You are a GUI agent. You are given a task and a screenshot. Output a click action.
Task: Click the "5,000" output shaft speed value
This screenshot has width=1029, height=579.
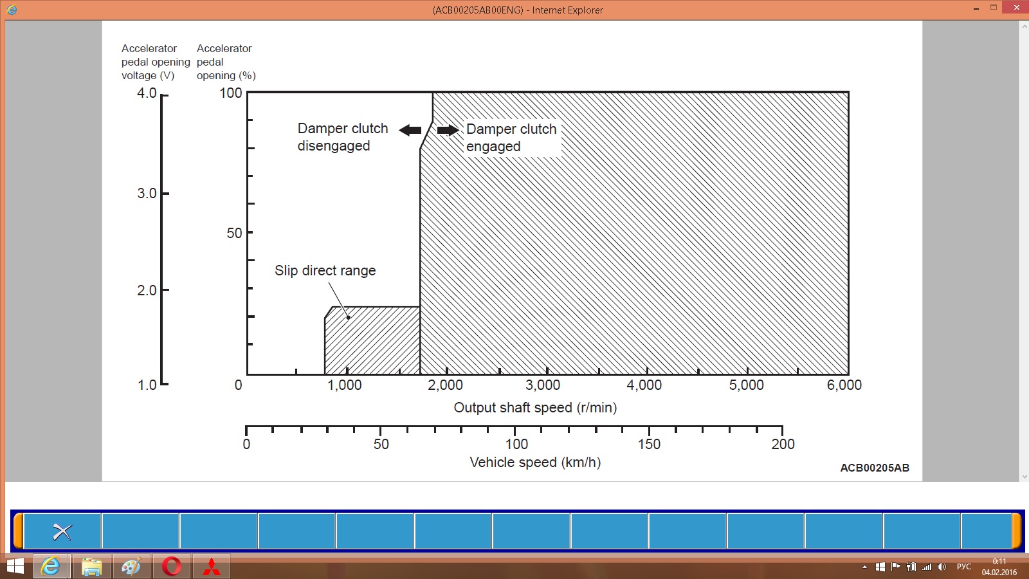click(747, 385)
